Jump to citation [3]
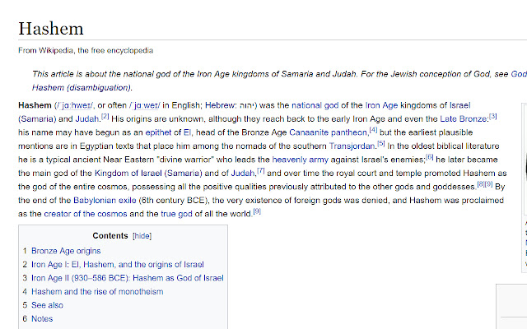The width and height of the screenshot is (527, 329). (x=492, y=116)
